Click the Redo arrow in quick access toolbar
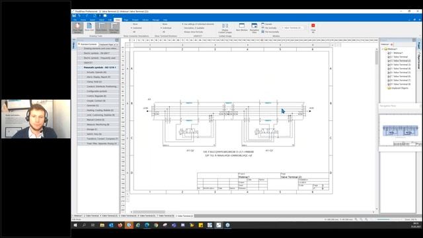423x238 pixels. (x=87, y=16)
